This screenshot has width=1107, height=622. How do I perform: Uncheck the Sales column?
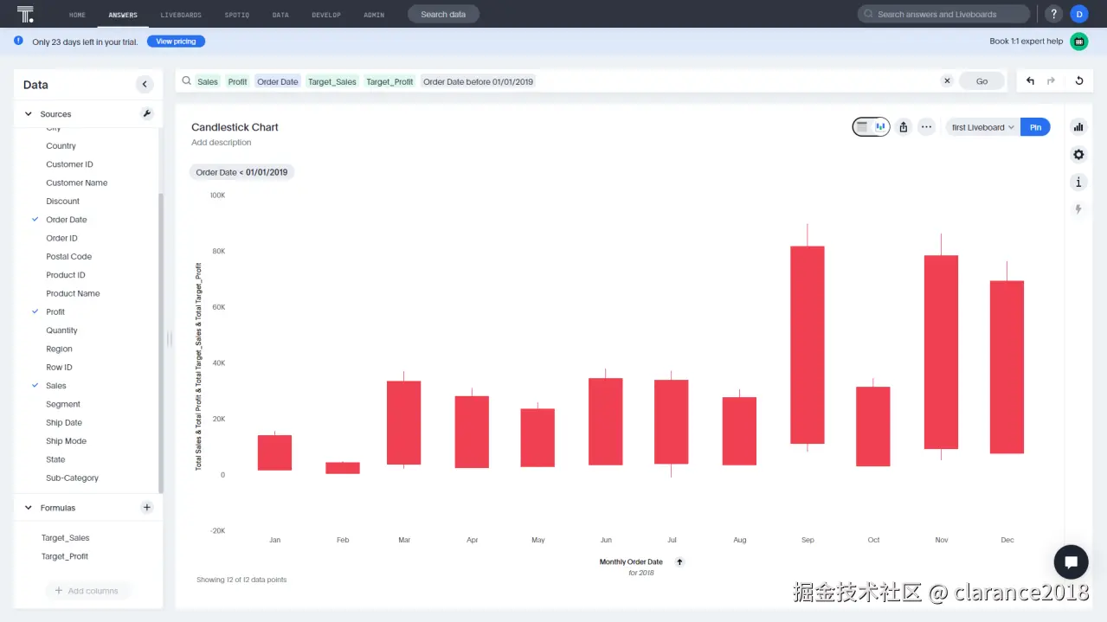[x=35, y=386]
